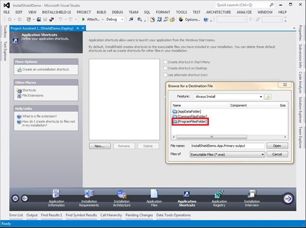306x228 pixels.
Task: Click the Cancel button in dialog
Action: (277, 154)
